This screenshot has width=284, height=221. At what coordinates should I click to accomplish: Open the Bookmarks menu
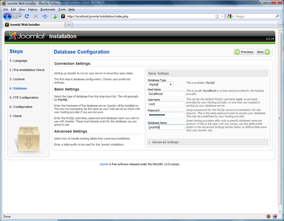48,9
